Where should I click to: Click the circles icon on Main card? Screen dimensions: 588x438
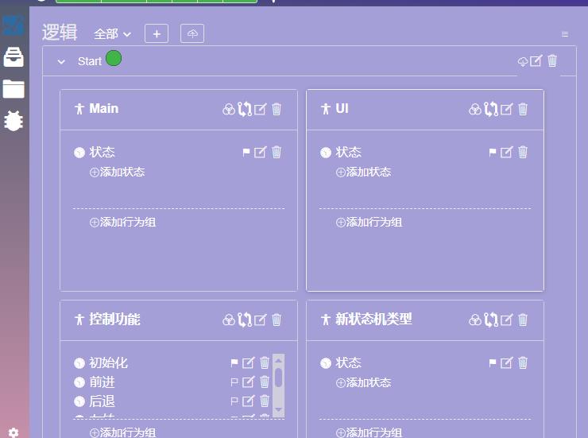(228, 109)
